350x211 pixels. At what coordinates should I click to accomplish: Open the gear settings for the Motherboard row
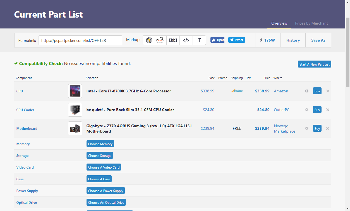point(307,128)
